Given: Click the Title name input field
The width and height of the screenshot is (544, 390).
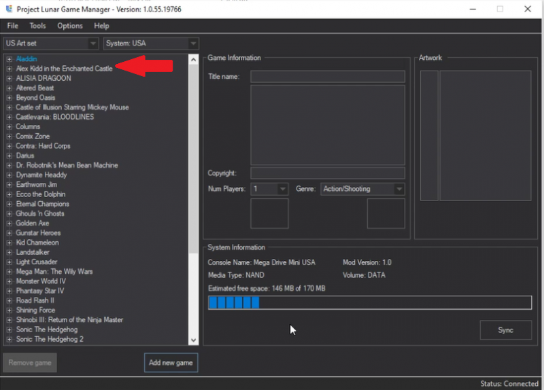Looking at the screenshot, I should coord(328,77).
